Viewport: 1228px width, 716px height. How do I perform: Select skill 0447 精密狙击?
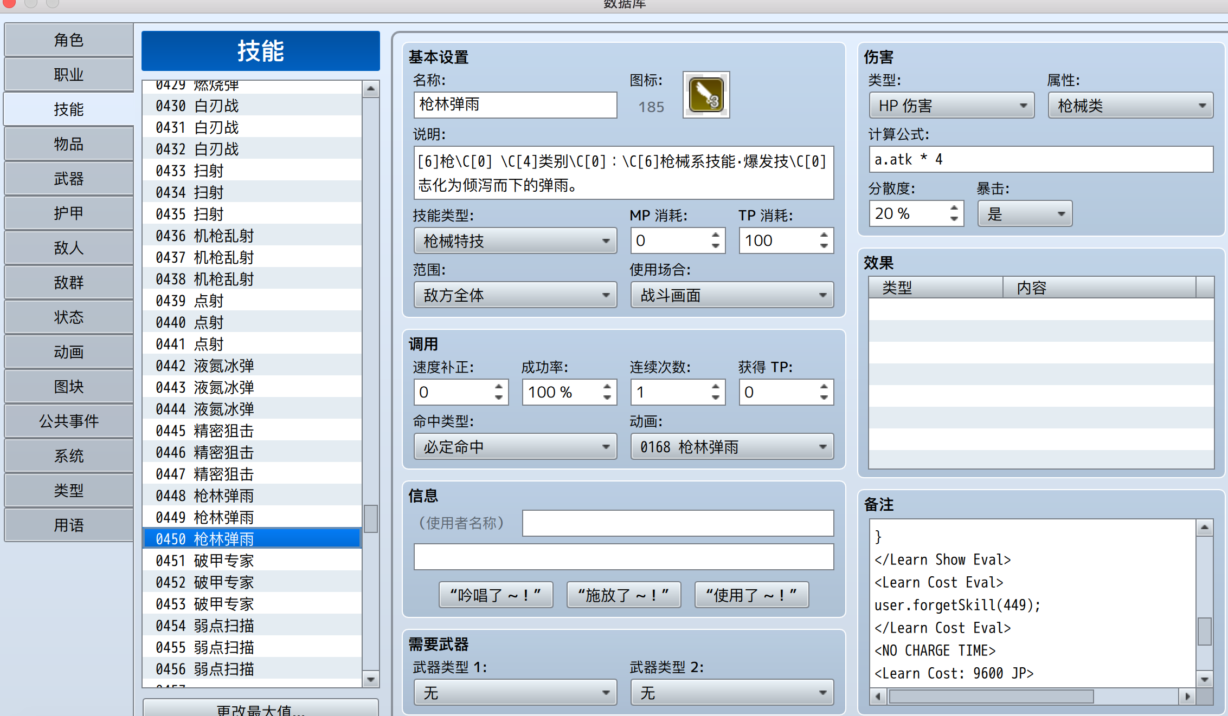pyautogui.click(x=252, y=474)
